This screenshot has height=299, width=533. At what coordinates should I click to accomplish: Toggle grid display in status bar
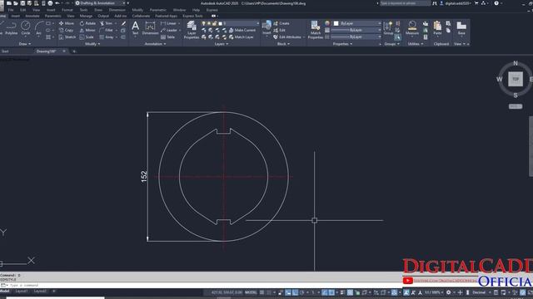click(x=262, y=292)
